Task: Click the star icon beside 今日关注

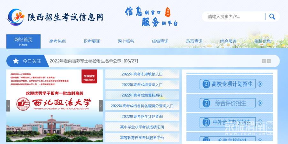Action: tap(16, 61)
